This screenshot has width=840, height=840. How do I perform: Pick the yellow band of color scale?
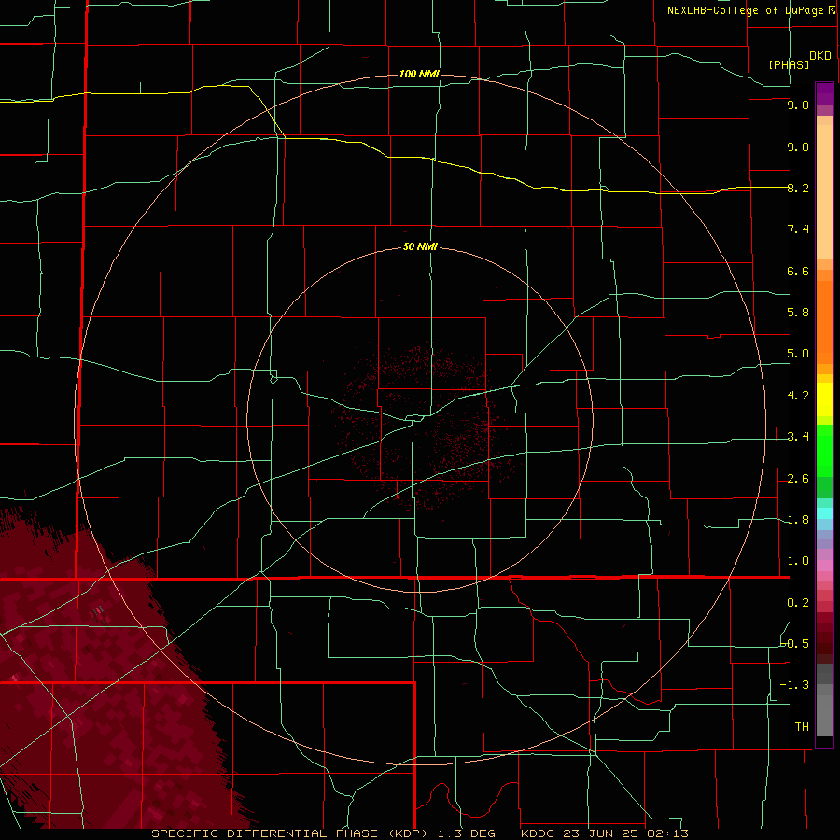point(824,399)
